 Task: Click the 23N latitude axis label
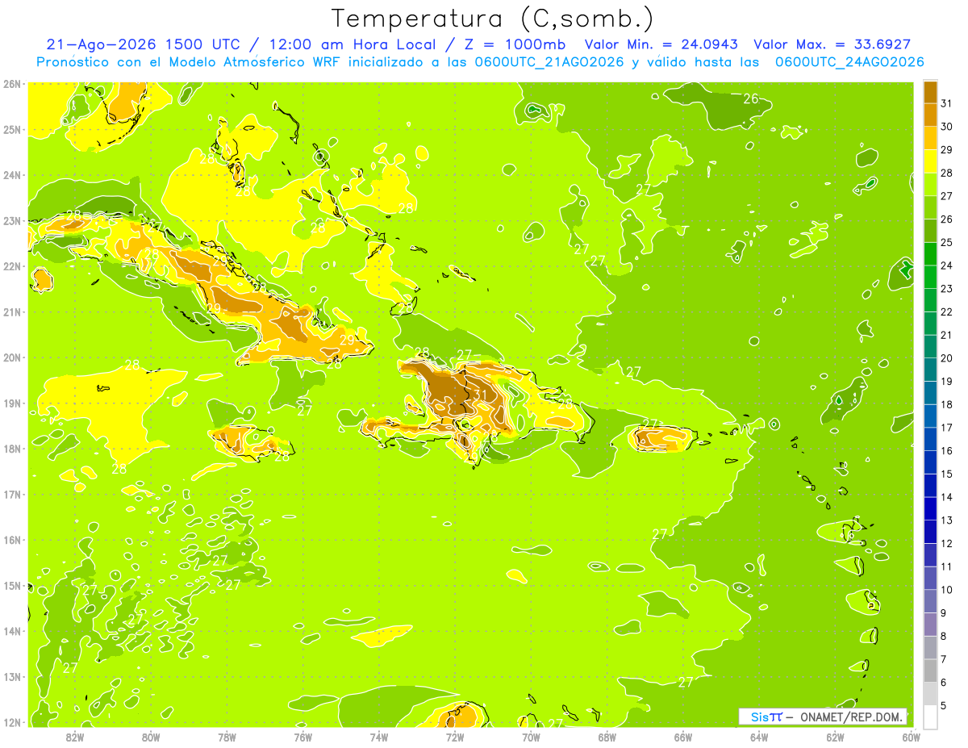point(11,220)
